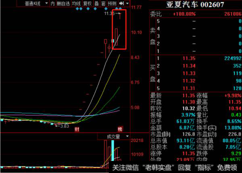Select the buy price 11.33
The width and height of the screenshot is (242, 173).
pyautogui.click(x=189, y=73)
